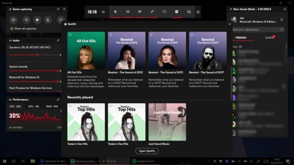Toggle the Capture widget in Game Bar

115,11
